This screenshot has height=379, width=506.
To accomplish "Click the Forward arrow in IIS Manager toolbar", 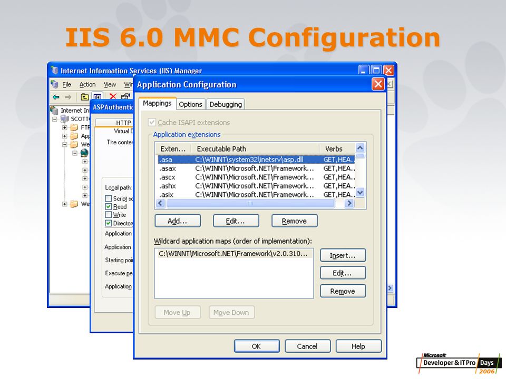I will pos(68,97).
